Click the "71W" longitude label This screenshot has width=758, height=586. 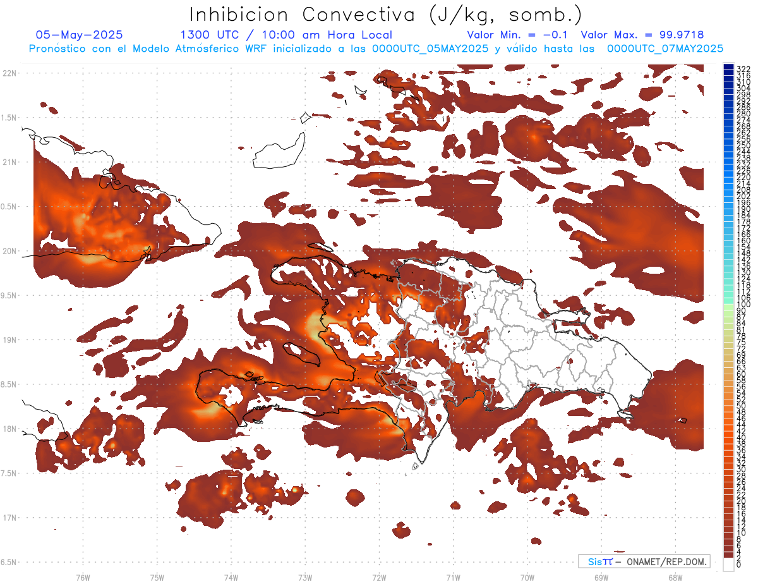click(x=453, y=577)
